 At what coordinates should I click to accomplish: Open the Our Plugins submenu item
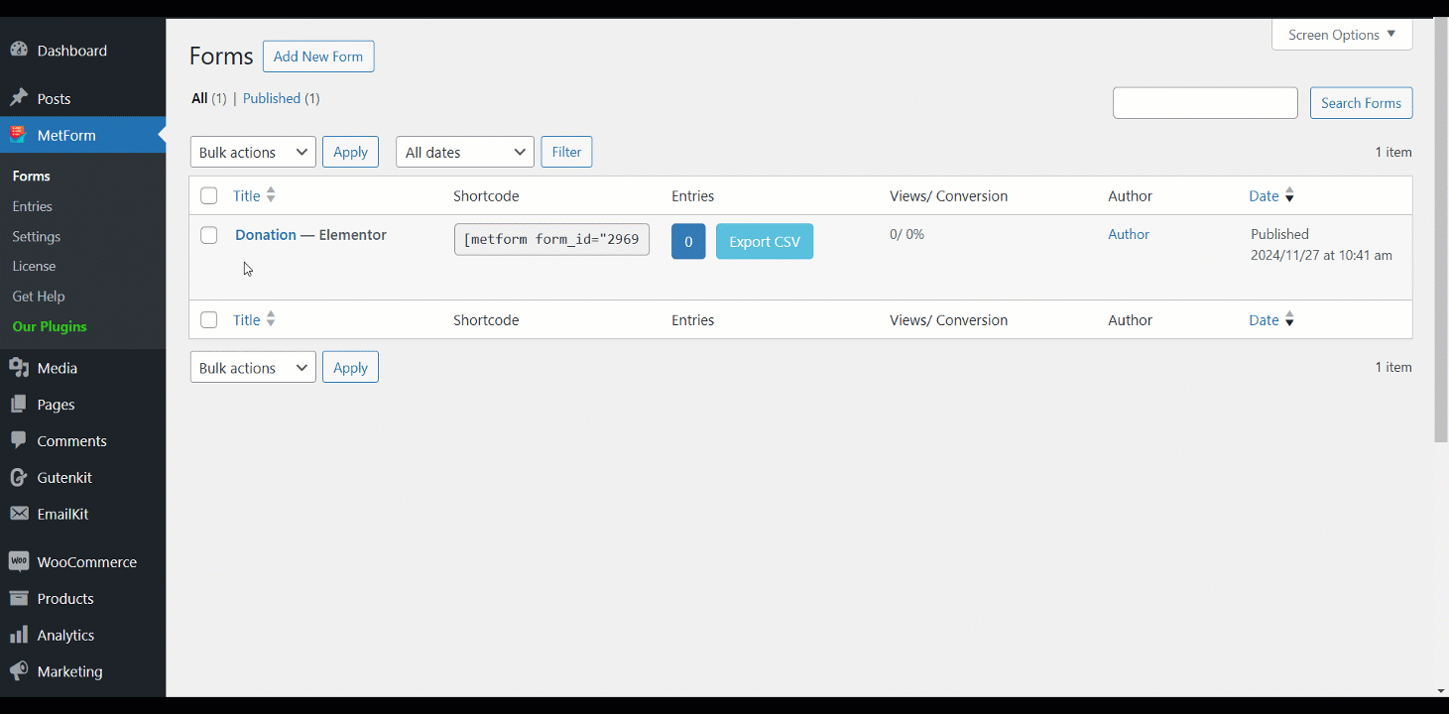pos(50,326)
